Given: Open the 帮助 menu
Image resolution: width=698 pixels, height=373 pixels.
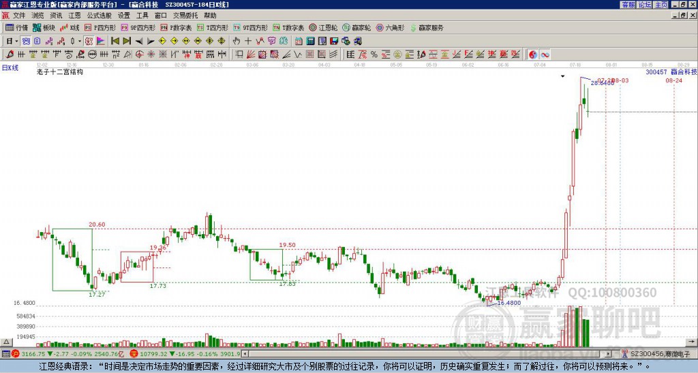Looking at the screenshot, I should click(x=210, y=16).
